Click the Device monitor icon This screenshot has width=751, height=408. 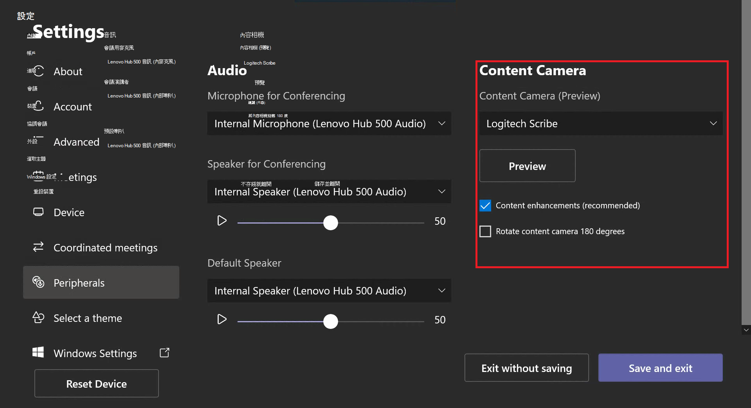pos(38,212)
